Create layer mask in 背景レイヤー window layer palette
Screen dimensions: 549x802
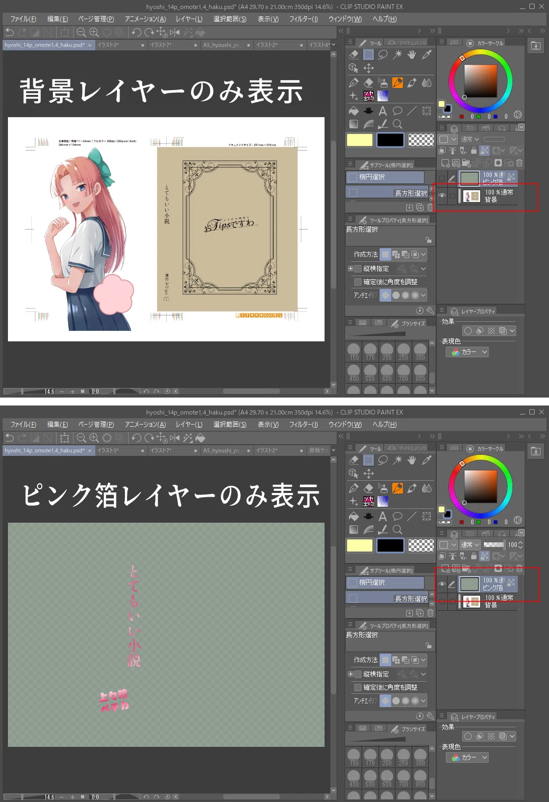point(498,163)
